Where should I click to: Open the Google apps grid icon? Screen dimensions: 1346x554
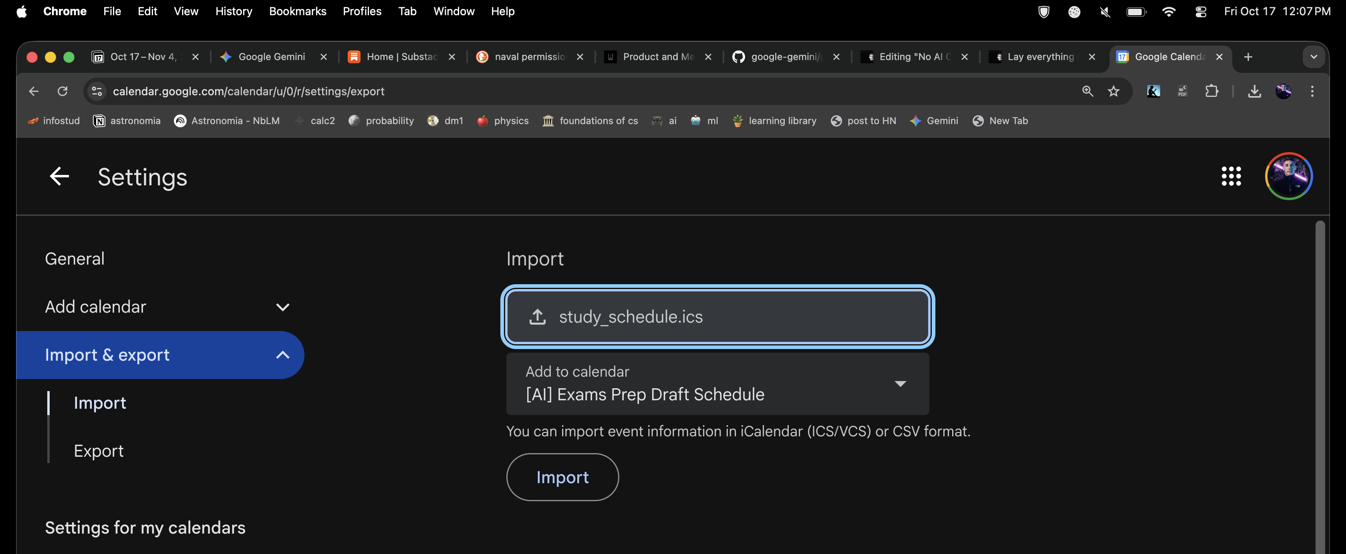pyautogui.click(x=1231, y=177)
